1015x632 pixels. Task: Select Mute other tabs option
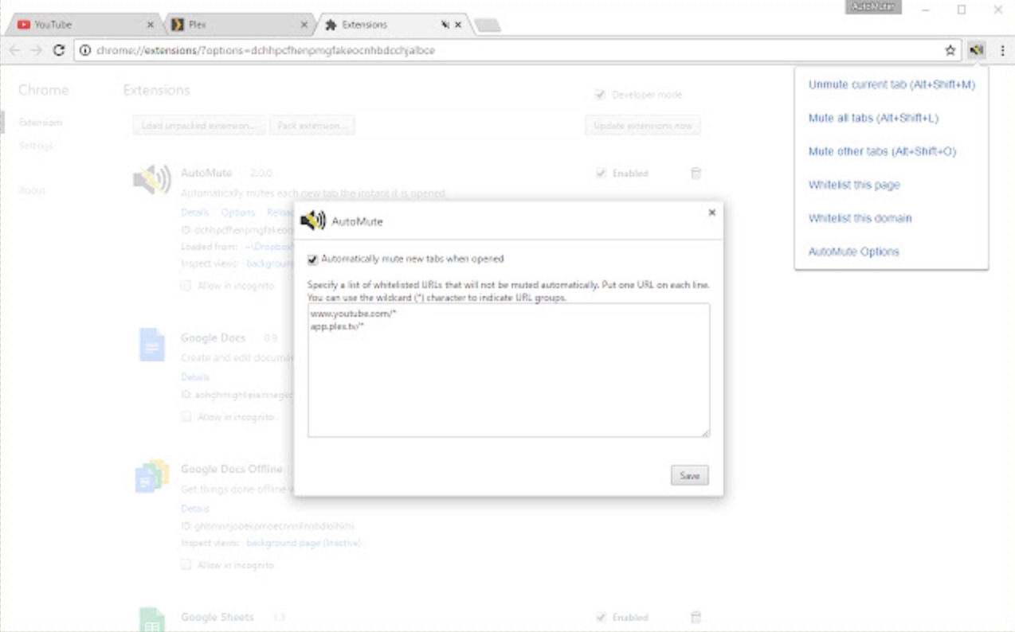(x=881, y=151)
